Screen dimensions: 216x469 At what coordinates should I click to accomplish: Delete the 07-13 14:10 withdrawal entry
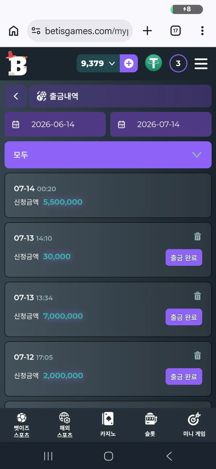(197, 236)
